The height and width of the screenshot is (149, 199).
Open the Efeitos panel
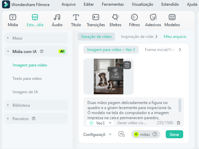tap(116, 20)
